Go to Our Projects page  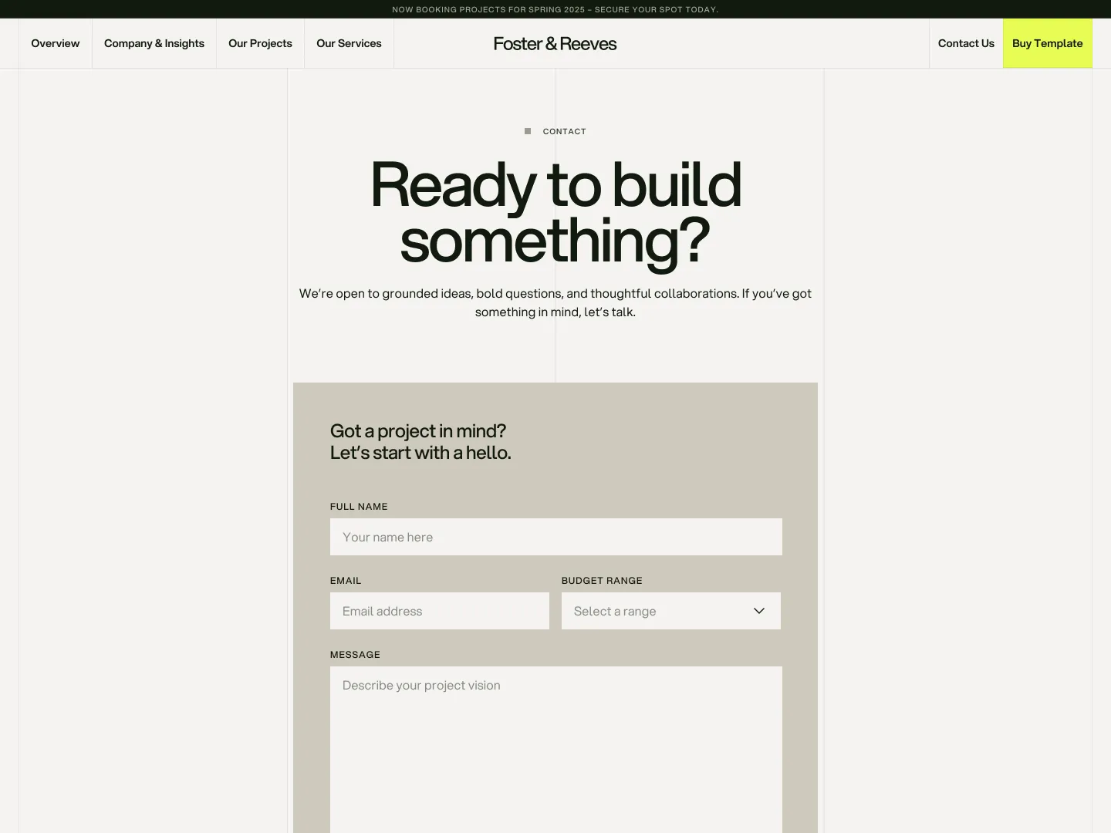[260, 43]
